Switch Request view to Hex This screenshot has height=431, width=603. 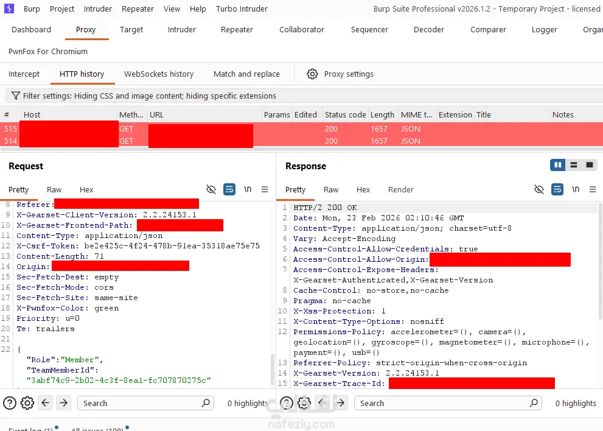click(86, 190)
